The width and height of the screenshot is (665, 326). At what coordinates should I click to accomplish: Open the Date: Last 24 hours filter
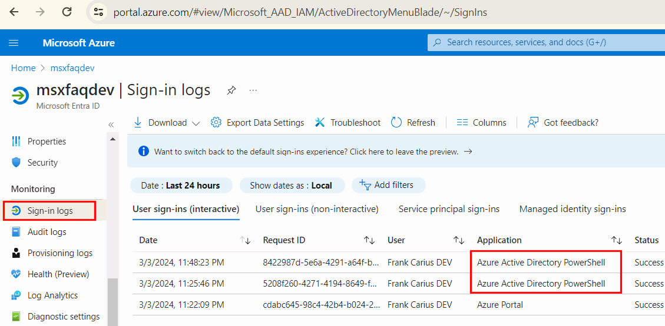pyautogui.click(x=181, y=185)
